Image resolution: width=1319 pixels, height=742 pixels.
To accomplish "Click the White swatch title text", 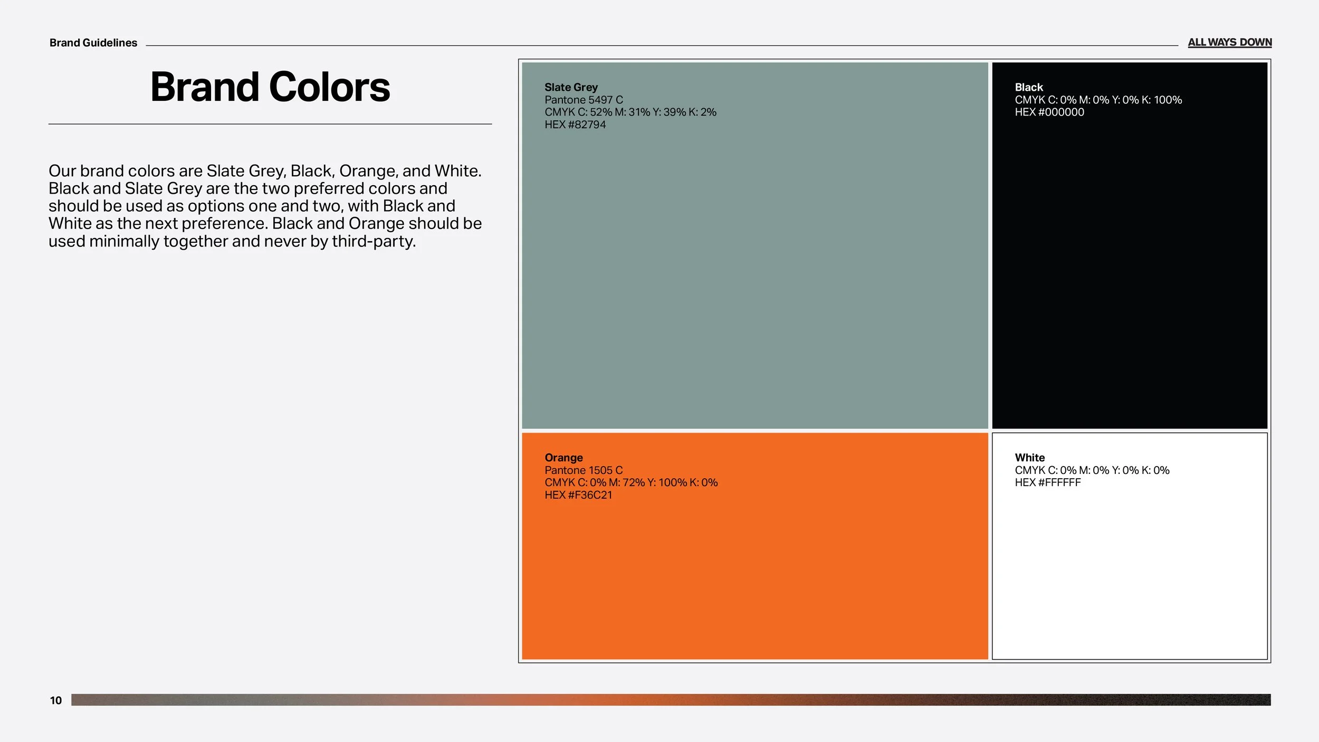I will (x=1029, y=458).
